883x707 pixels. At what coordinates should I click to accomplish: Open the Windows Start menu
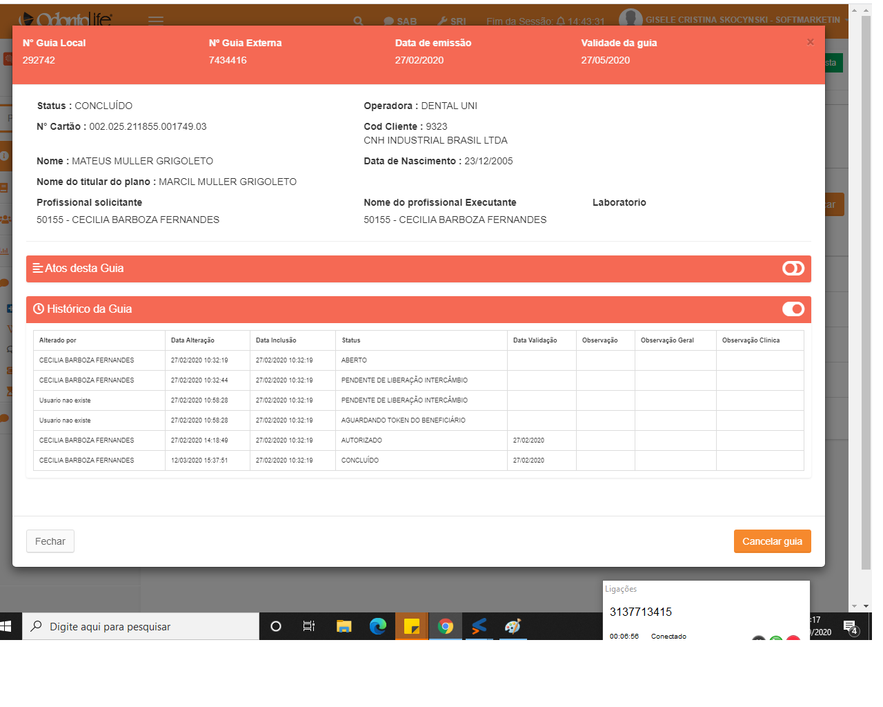click(7, 626)
